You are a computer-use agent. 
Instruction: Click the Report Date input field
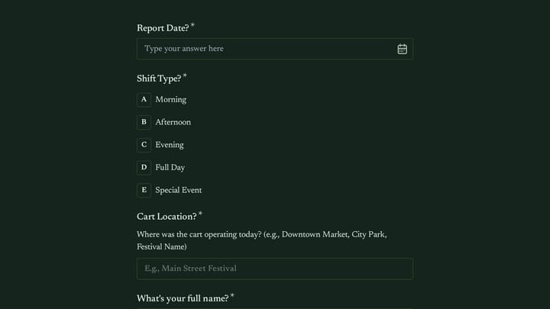(275, 49)
